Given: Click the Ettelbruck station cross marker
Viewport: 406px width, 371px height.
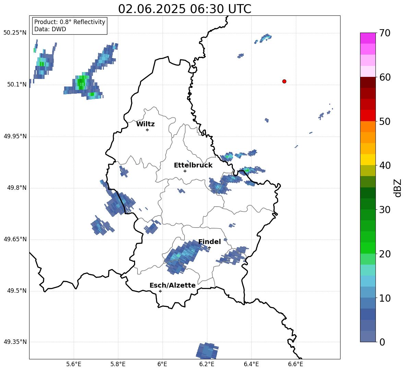Looking at the screenshot, I should 185,171.
